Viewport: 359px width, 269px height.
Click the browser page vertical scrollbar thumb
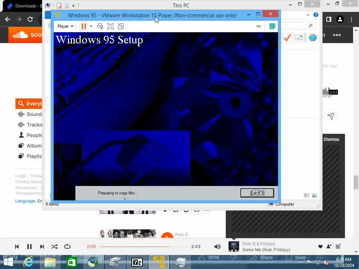(x=356, y=182)
